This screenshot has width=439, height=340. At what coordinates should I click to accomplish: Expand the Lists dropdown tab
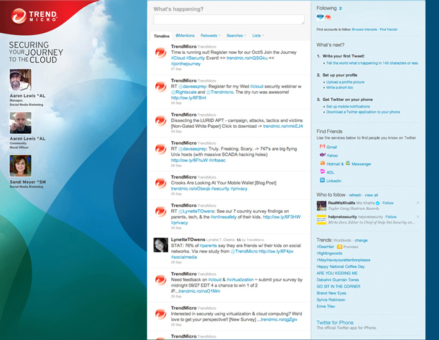pyautogui.click(x=258, y=35)
